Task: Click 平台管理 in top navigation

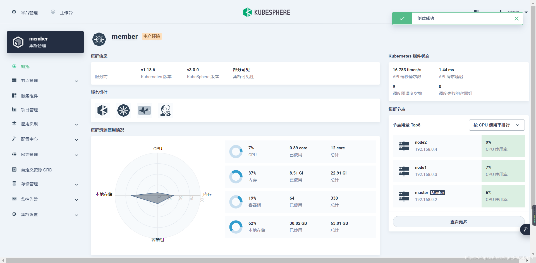Action: click(29, 13)
